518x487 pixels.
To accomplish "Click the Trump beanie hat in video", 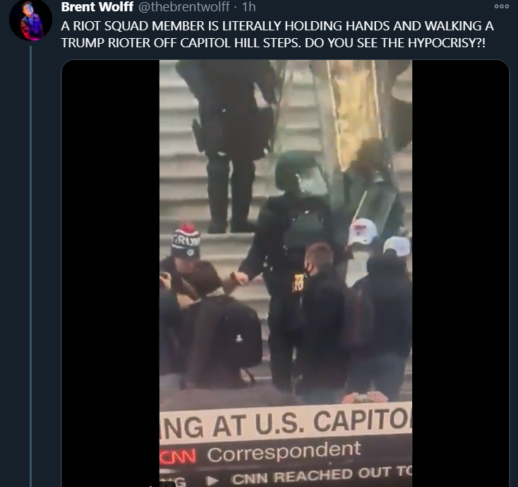I will click(186, 242).
